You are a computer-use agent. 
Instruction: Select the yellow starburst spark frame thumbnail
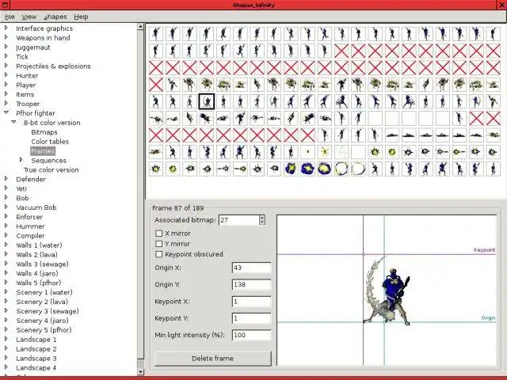pos(324,152)
